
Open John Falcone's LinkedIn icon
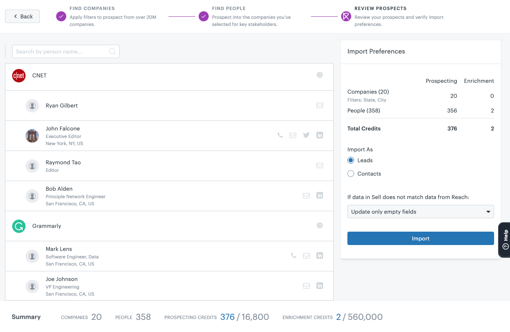(x=320, y=135)
